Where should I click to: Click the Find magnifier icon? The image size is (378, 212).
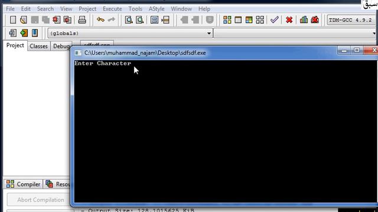tap(129, 19)
